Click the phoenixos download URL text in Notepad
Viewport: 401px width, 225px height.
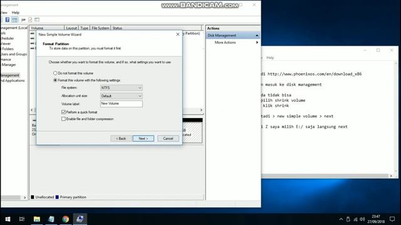point(315,74)
